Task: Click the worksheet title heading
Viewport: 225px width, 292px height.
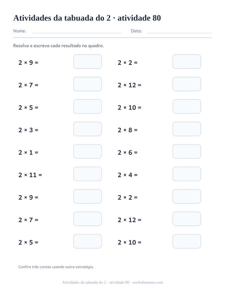Action: 87,18
